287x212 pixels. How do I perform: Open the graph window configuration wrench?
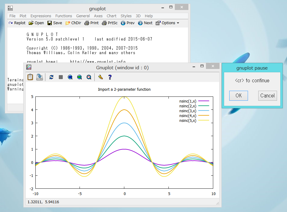[101, 77]
